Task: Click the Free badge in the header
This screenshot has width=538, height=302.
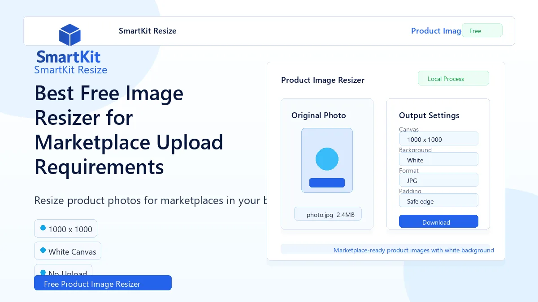Action: [482, 30]
